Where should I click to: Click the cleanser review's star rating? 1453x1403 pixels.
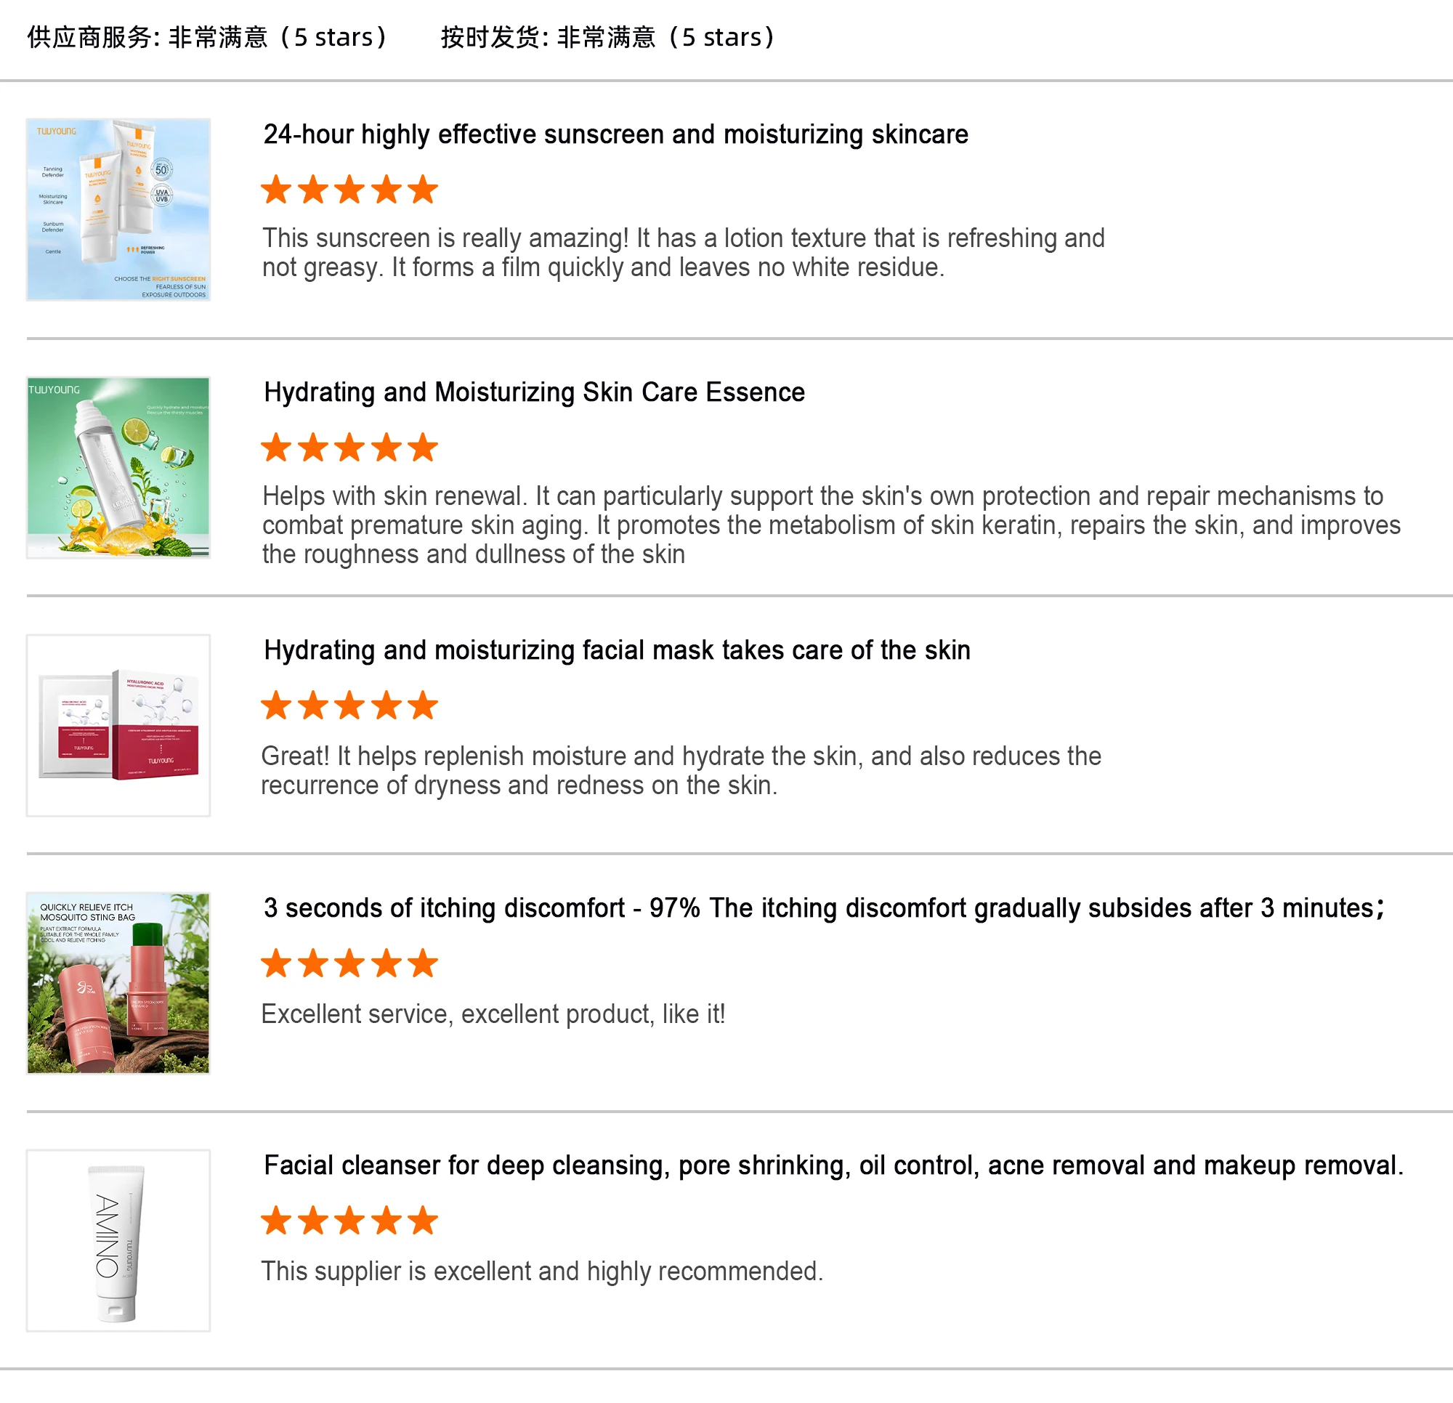pyautogui.click(x=350, y=1221)
